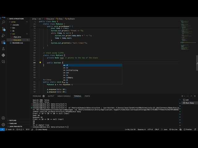
Task: Open the Manage gear in the activity bar
Action: pyautogui.click(x=3, y=125)
